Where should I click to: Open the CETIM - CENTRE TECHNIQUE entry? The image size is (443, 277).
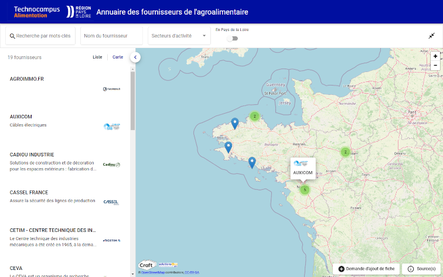point(53,230)
